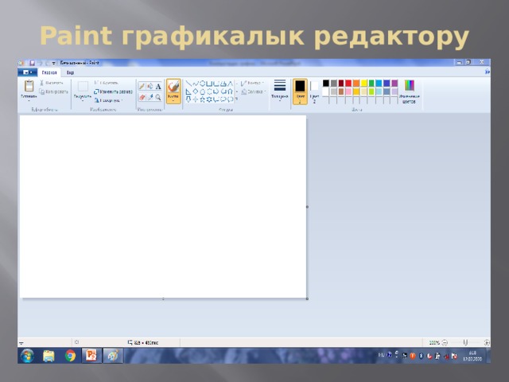Expand the Brushes dropdown arrow

(x=173, y=101)
